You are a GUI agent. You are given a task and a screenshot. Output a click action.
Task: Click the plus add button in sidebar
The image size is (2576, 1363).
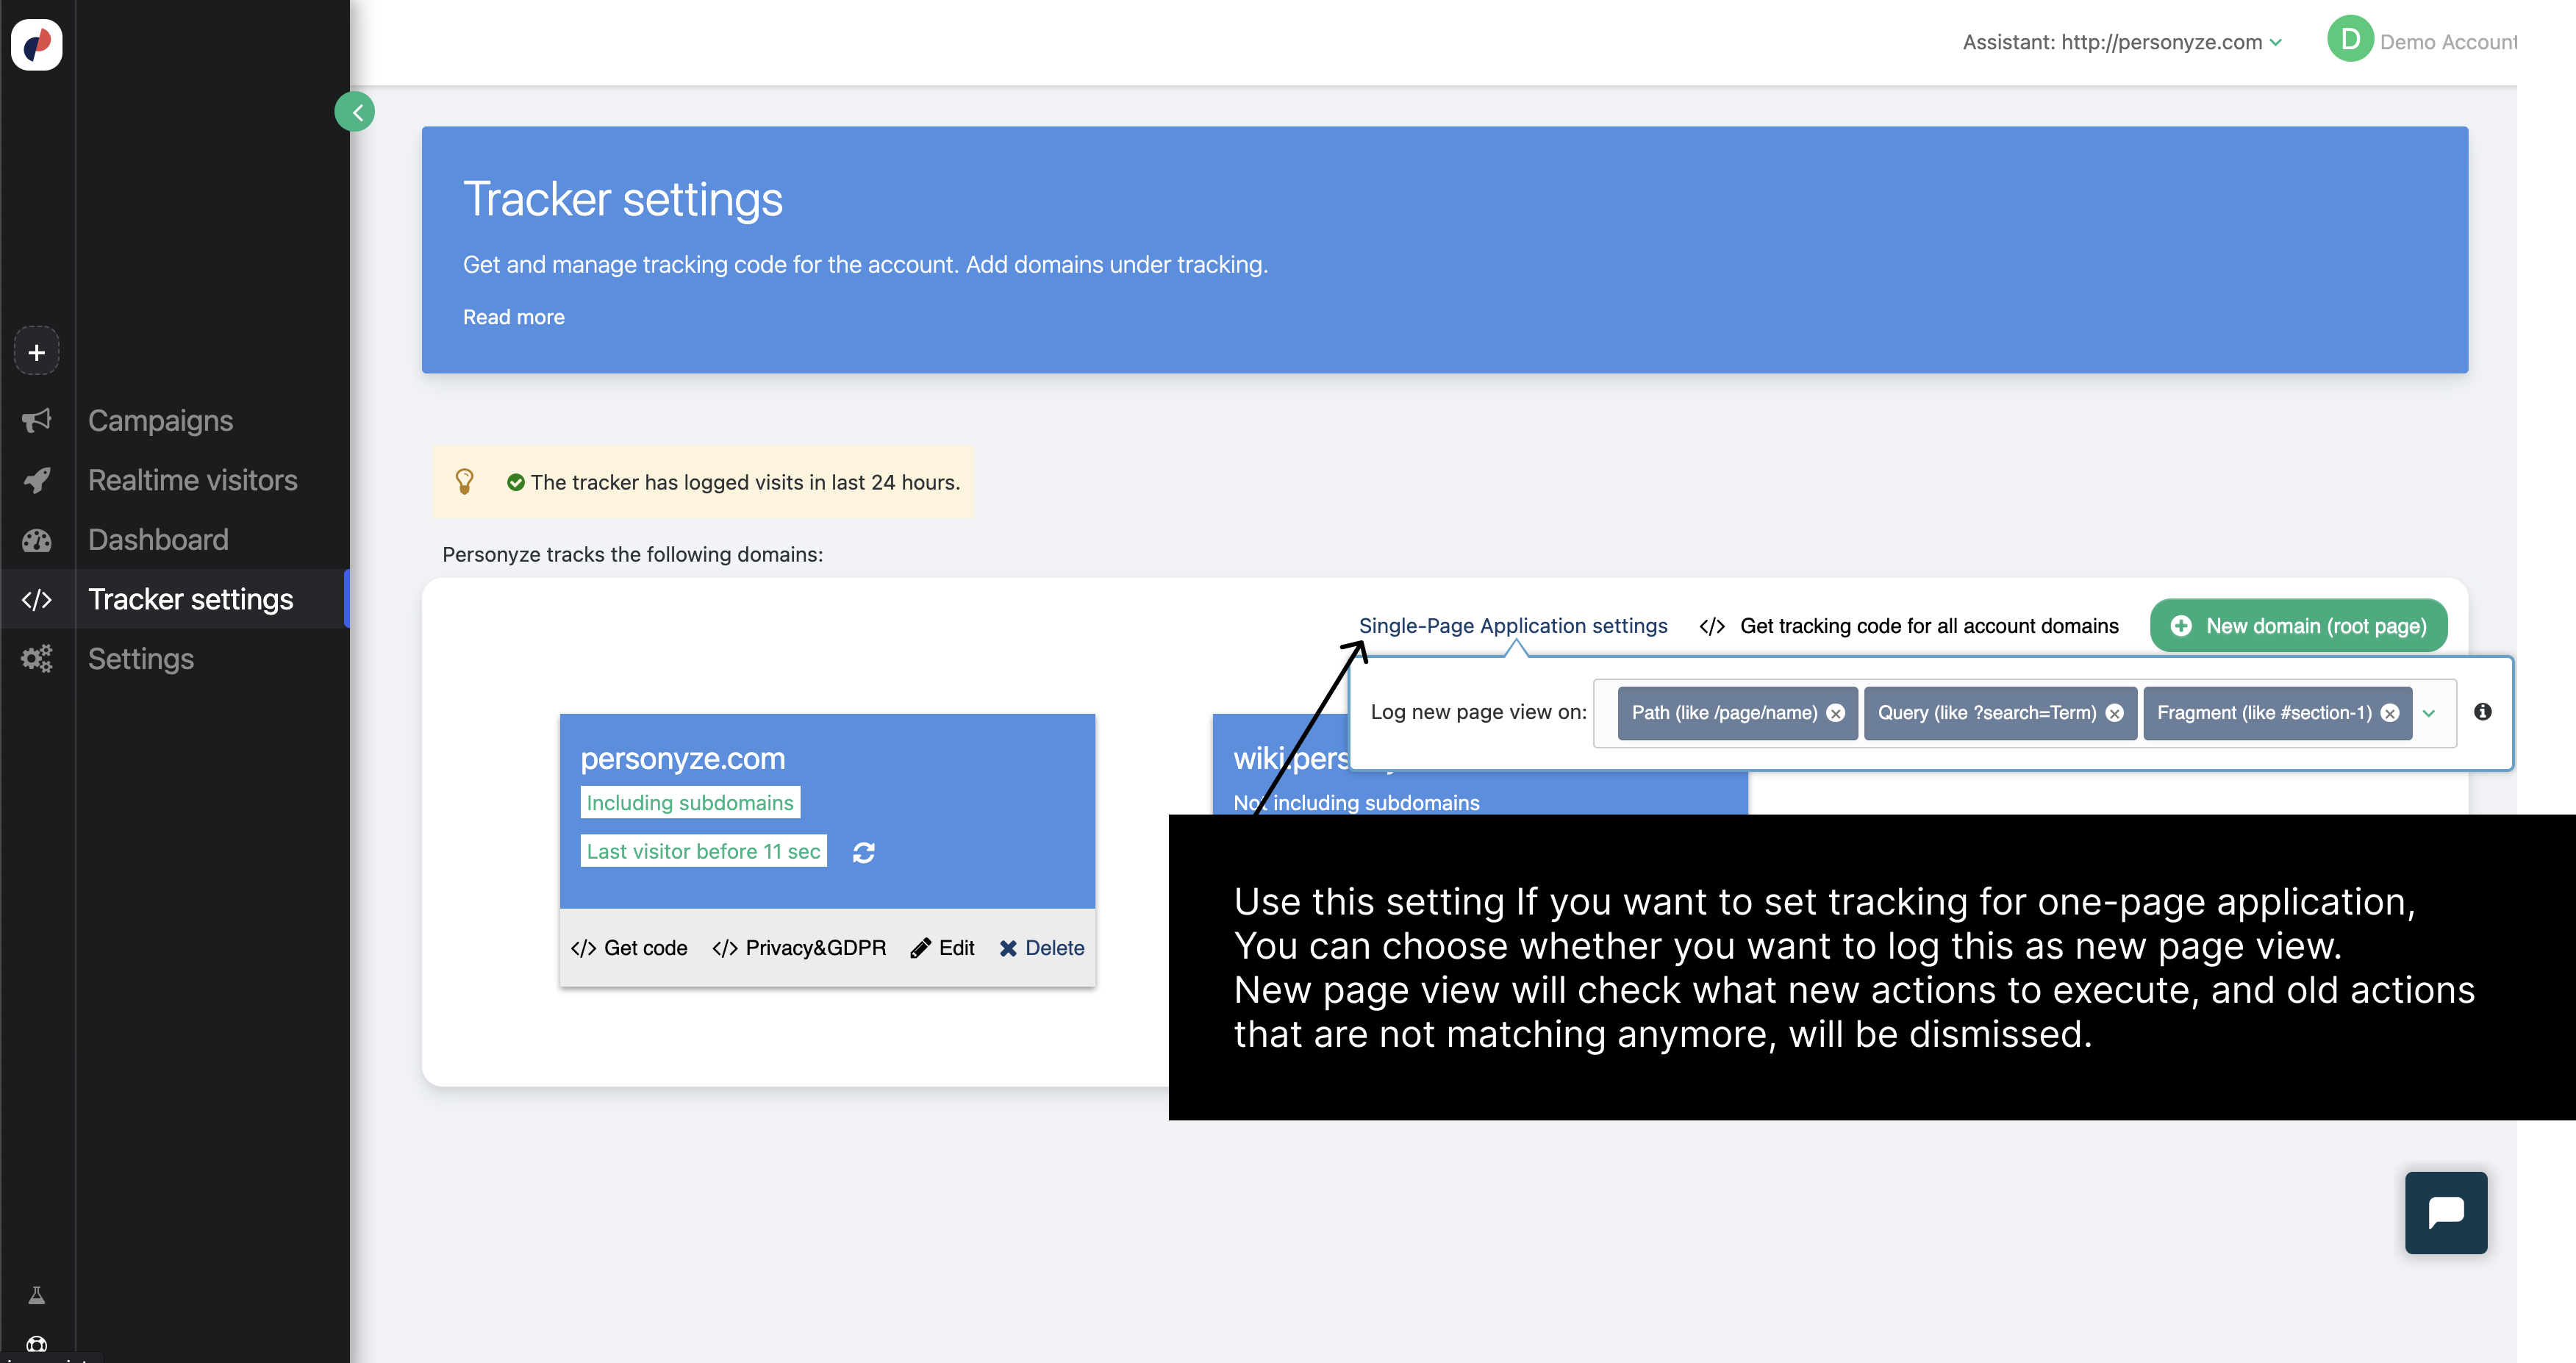pyautogui.click(x=37, y=352)
